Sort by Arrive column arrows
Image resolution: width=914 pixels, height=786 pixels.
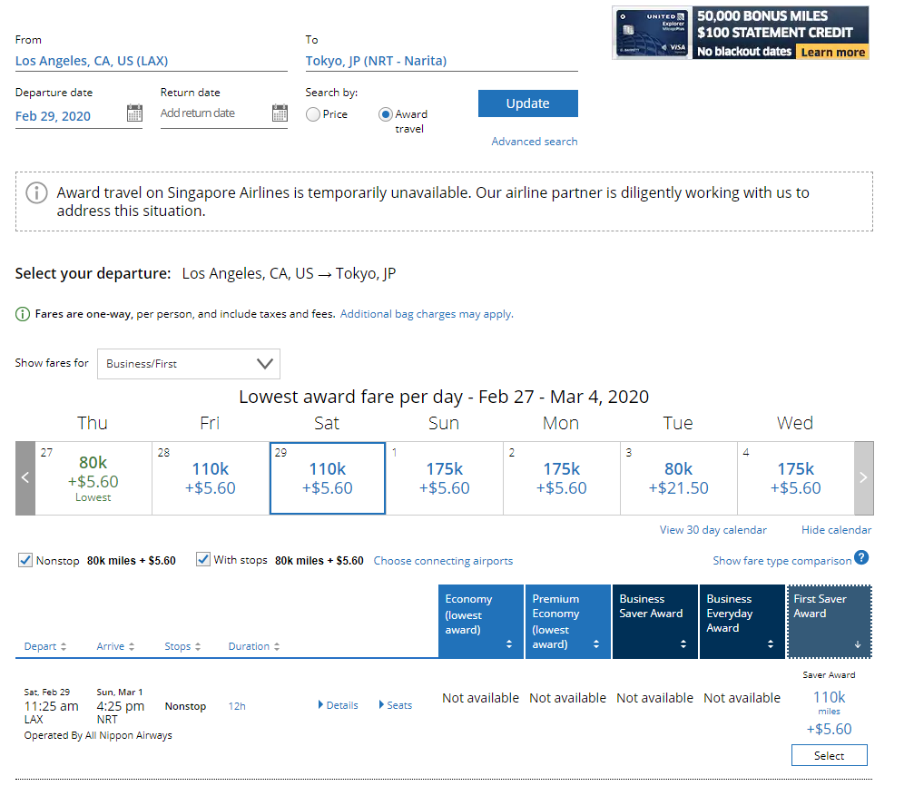click(x=132, y=646)
